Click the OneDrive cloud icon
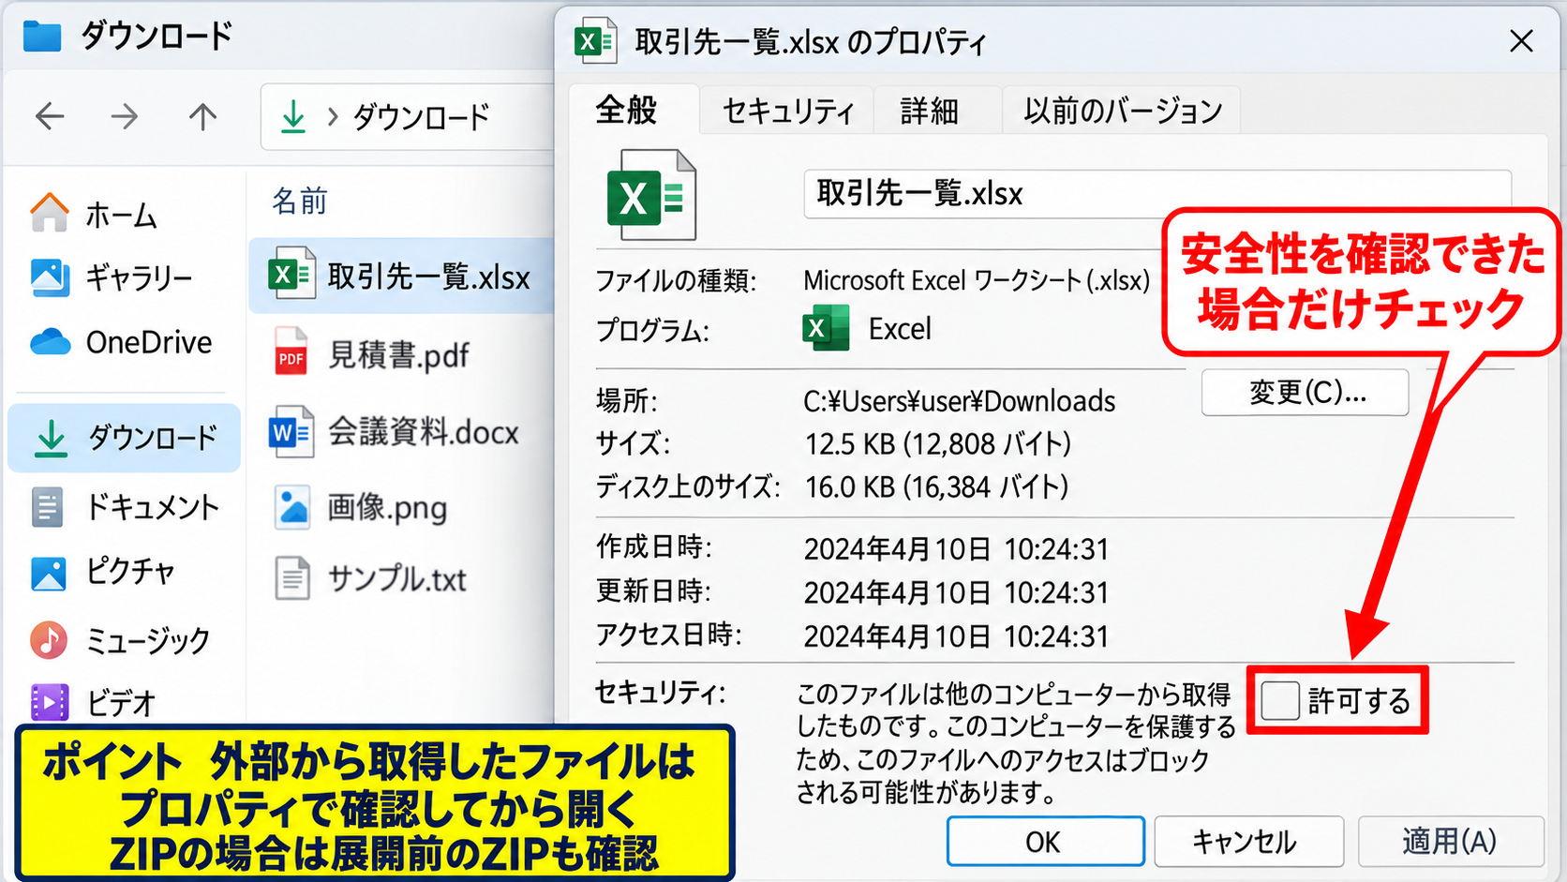Screen dimensions: 1567x882 pos(51,342)
